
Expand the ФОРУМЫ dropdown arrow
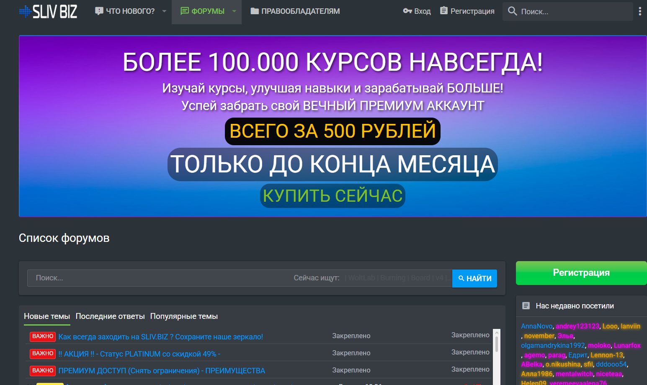234,11
